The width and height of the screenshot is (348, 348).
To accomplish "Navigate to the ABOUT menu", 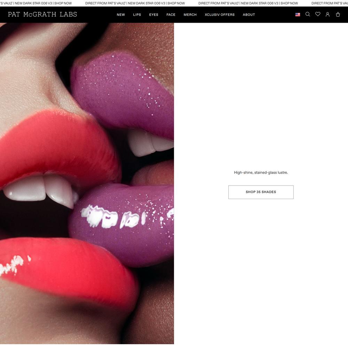I will pyautogui.click(x=249, y=15).
